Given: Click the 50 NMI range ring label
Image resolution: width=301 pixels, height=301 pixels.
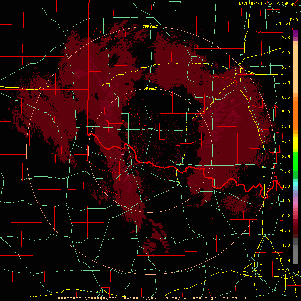Looking at the screenshot, I should coord(150,89).
